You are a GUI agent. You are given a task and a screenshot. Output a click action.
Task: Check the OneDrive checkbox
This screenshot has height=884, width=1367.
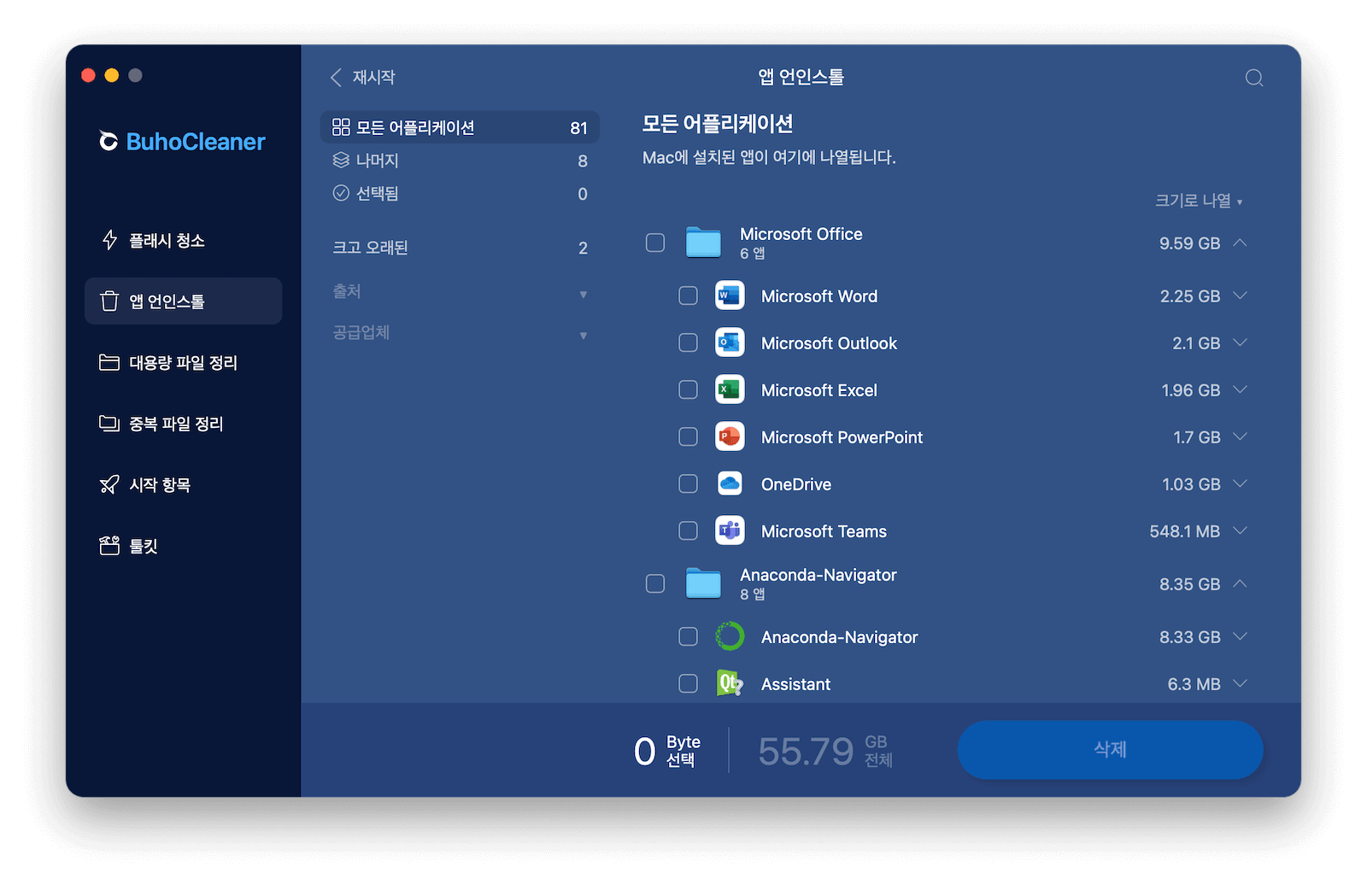pos(688,483)
